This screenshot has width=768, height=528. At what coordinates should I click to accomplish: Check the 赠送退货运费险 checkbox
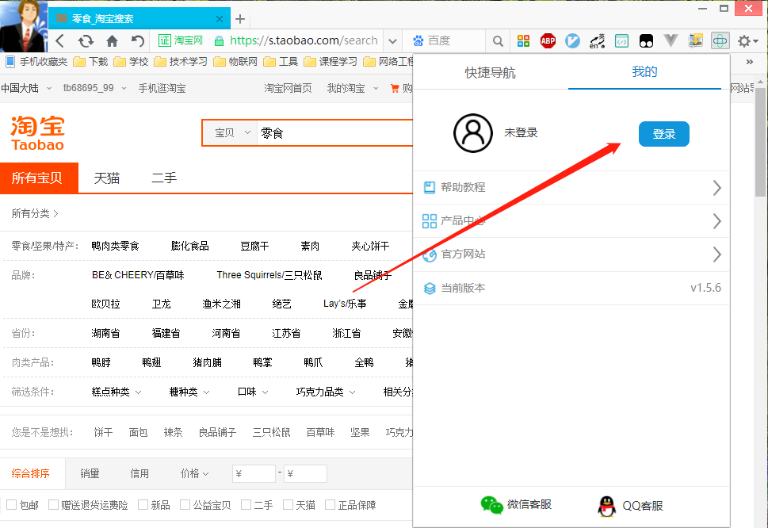click(x=53, y=504)
